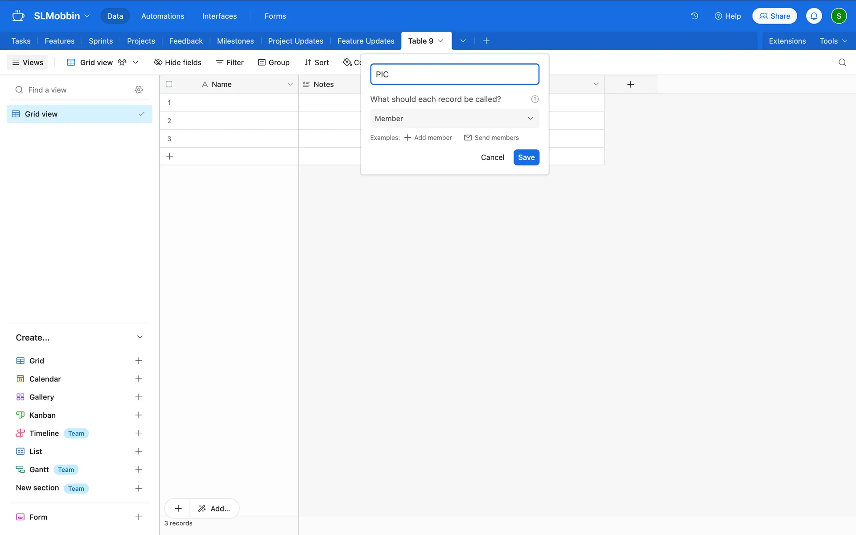Cancel the table rename dialog
Viewport: 856px width, 535px height.
[492, 157]
